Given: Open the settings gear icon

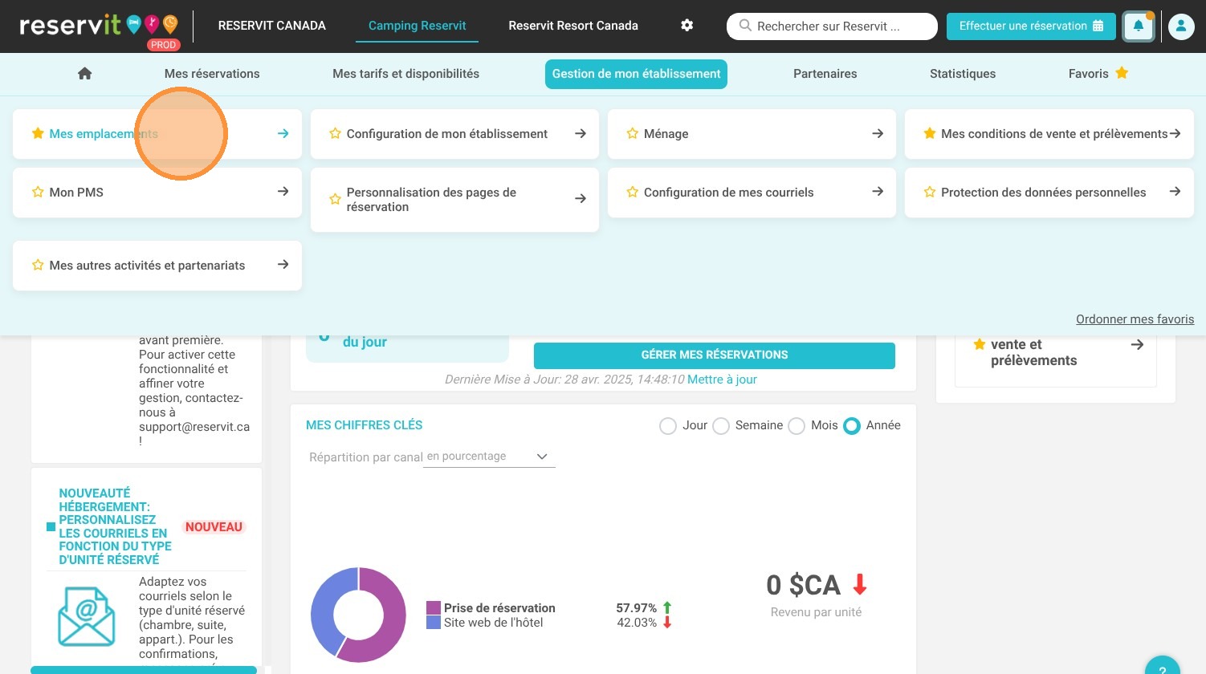Looking at the screenshot, I should [687, 25].
